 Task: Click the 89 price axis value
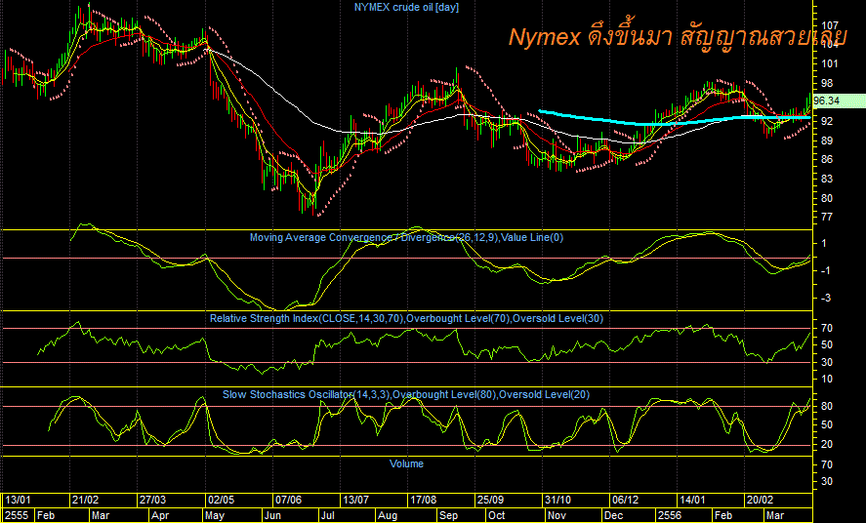click(x=827, y=141)
